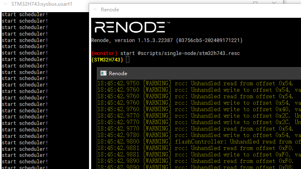
Task: Click the 18:45:42.9890 read from offset 0xF0 line
Action: pyautogui.click(x=195, y=161)
